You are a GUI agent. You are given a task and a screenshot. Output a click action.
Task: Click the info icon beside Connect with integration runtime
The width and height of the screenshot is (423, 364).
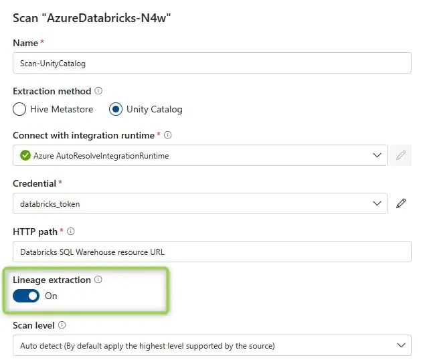[167, 135]
